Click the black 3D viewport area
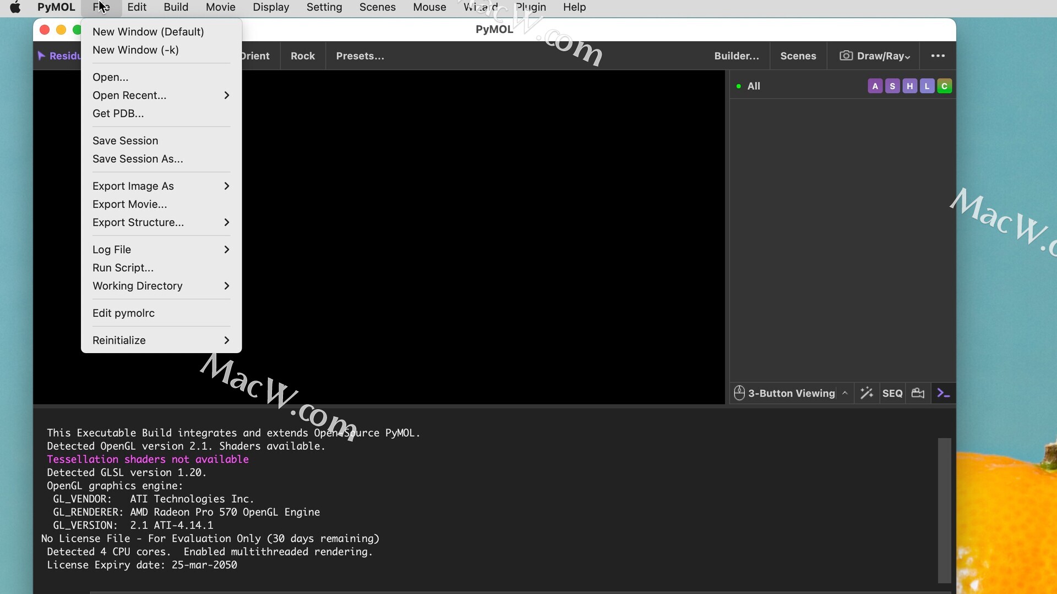1057x594 pixels. pyautogui.click(x=483, y=237)
